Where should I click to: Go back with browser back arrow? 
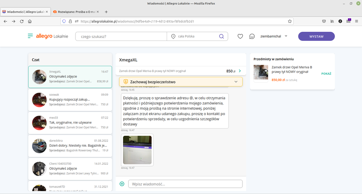[5, 21]
